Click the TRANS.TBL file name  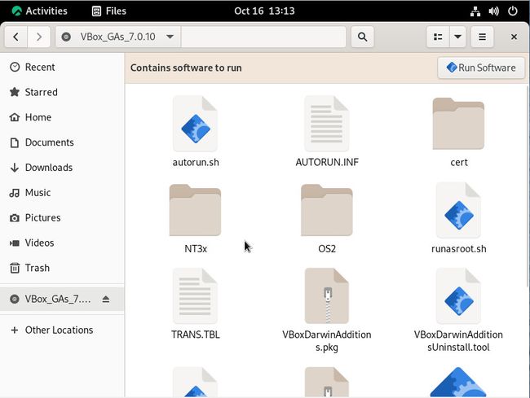[x=196, y=335]
